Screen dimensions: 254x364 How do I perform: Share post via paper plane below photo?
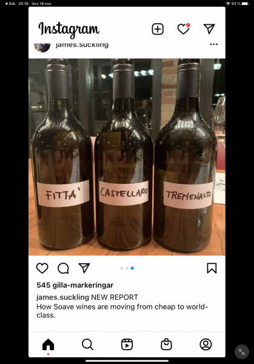point(84,268)
